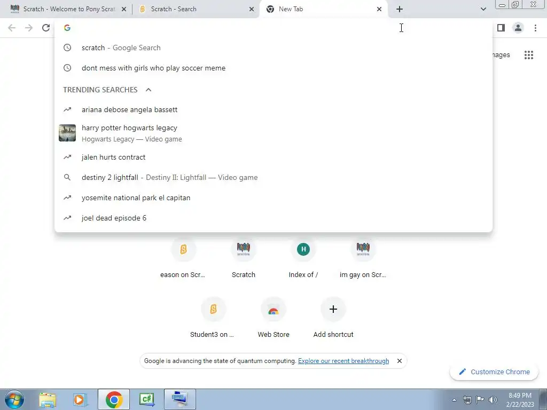Open the profile avatar button
Screen dimensions: 547x410
point(518,28)
